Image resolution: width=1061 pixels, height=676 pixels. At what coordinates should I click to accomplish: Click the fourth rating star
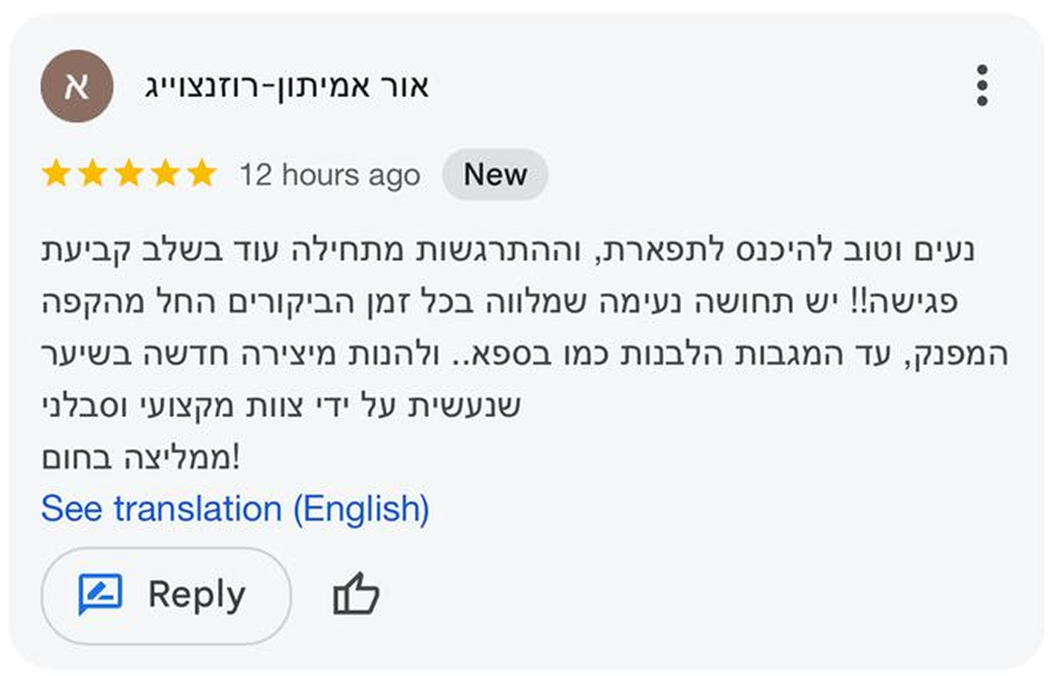coord(166,174)
